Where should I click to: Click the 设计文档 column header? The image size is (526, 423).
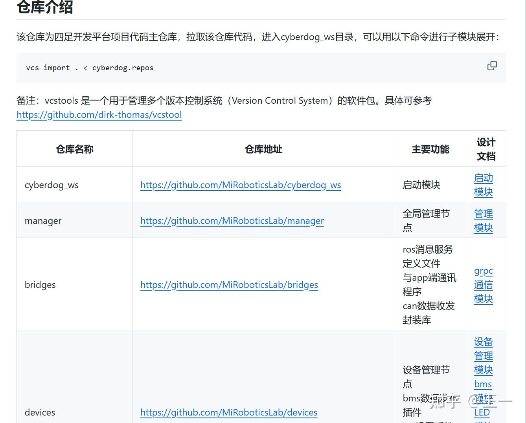point(486,149)
